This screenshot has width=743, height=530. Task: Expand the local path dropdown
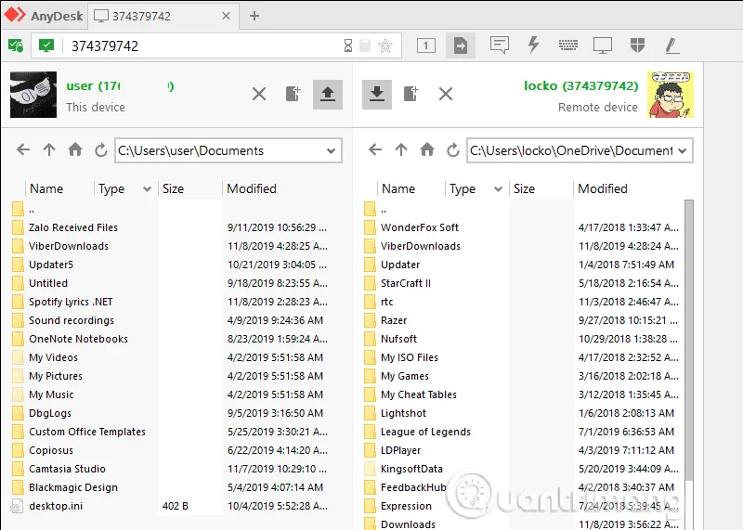pyautogui.click(x=332, y=151)
